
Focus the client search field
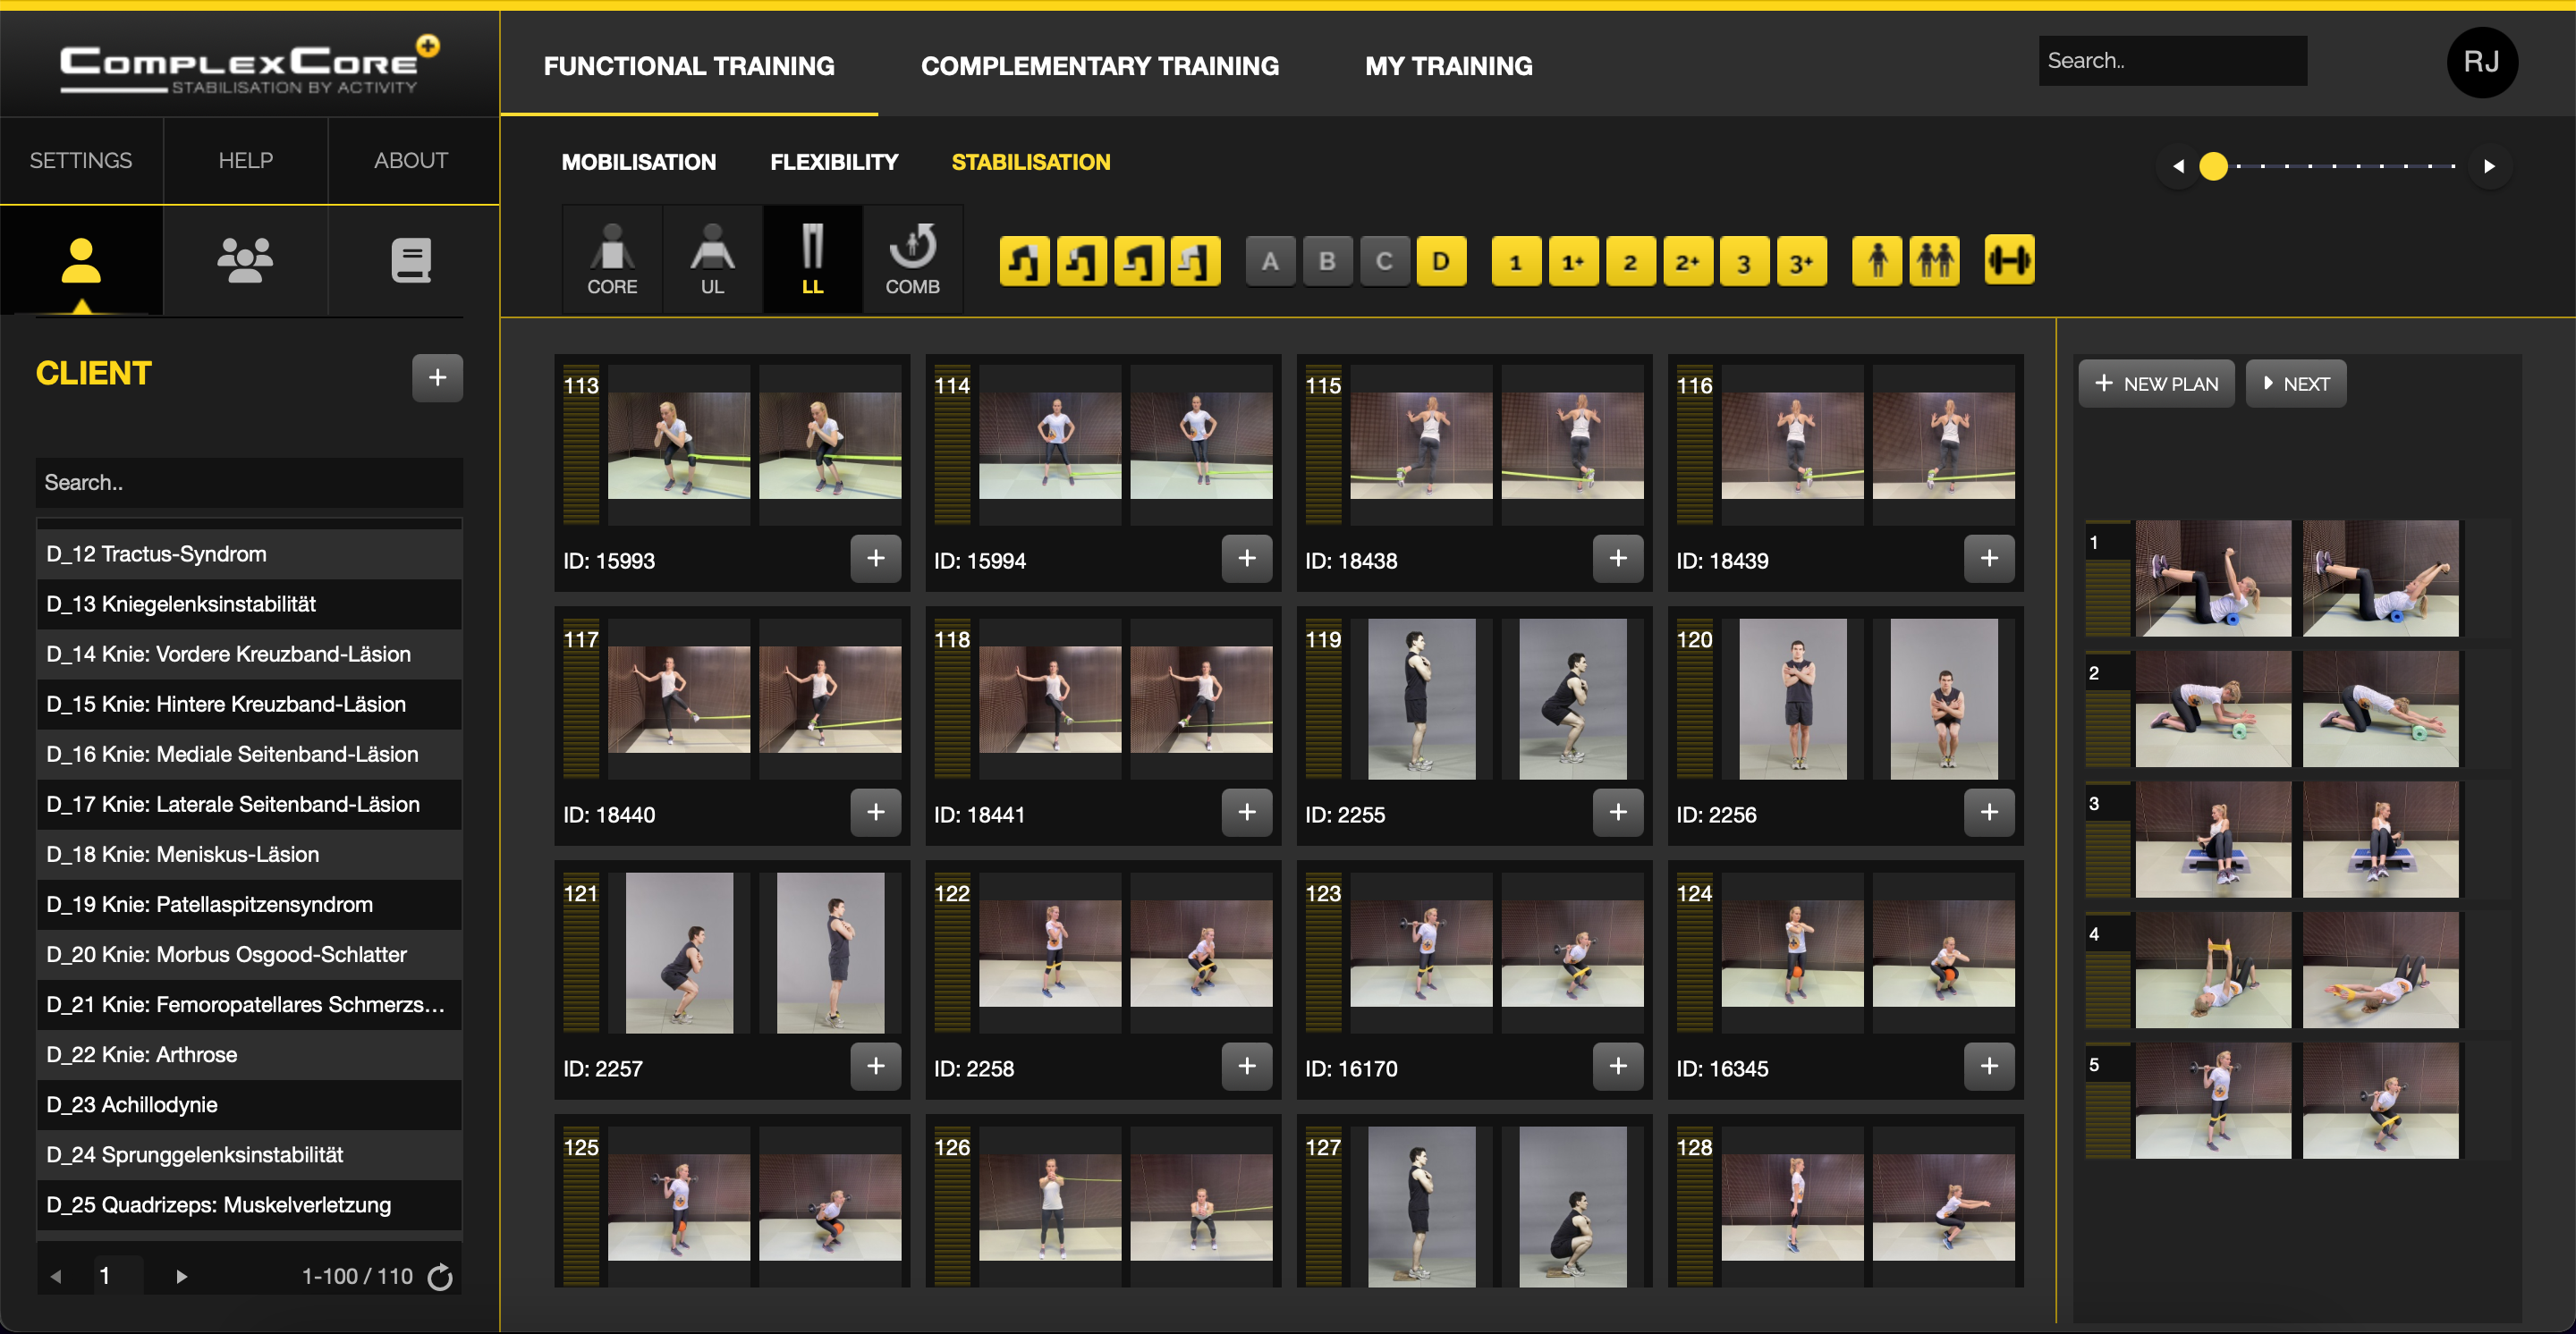tap(249, 483)
